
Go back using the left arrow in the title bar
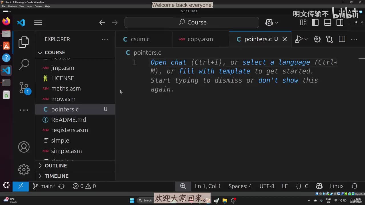pyautogui.click(x=102, y=22)
